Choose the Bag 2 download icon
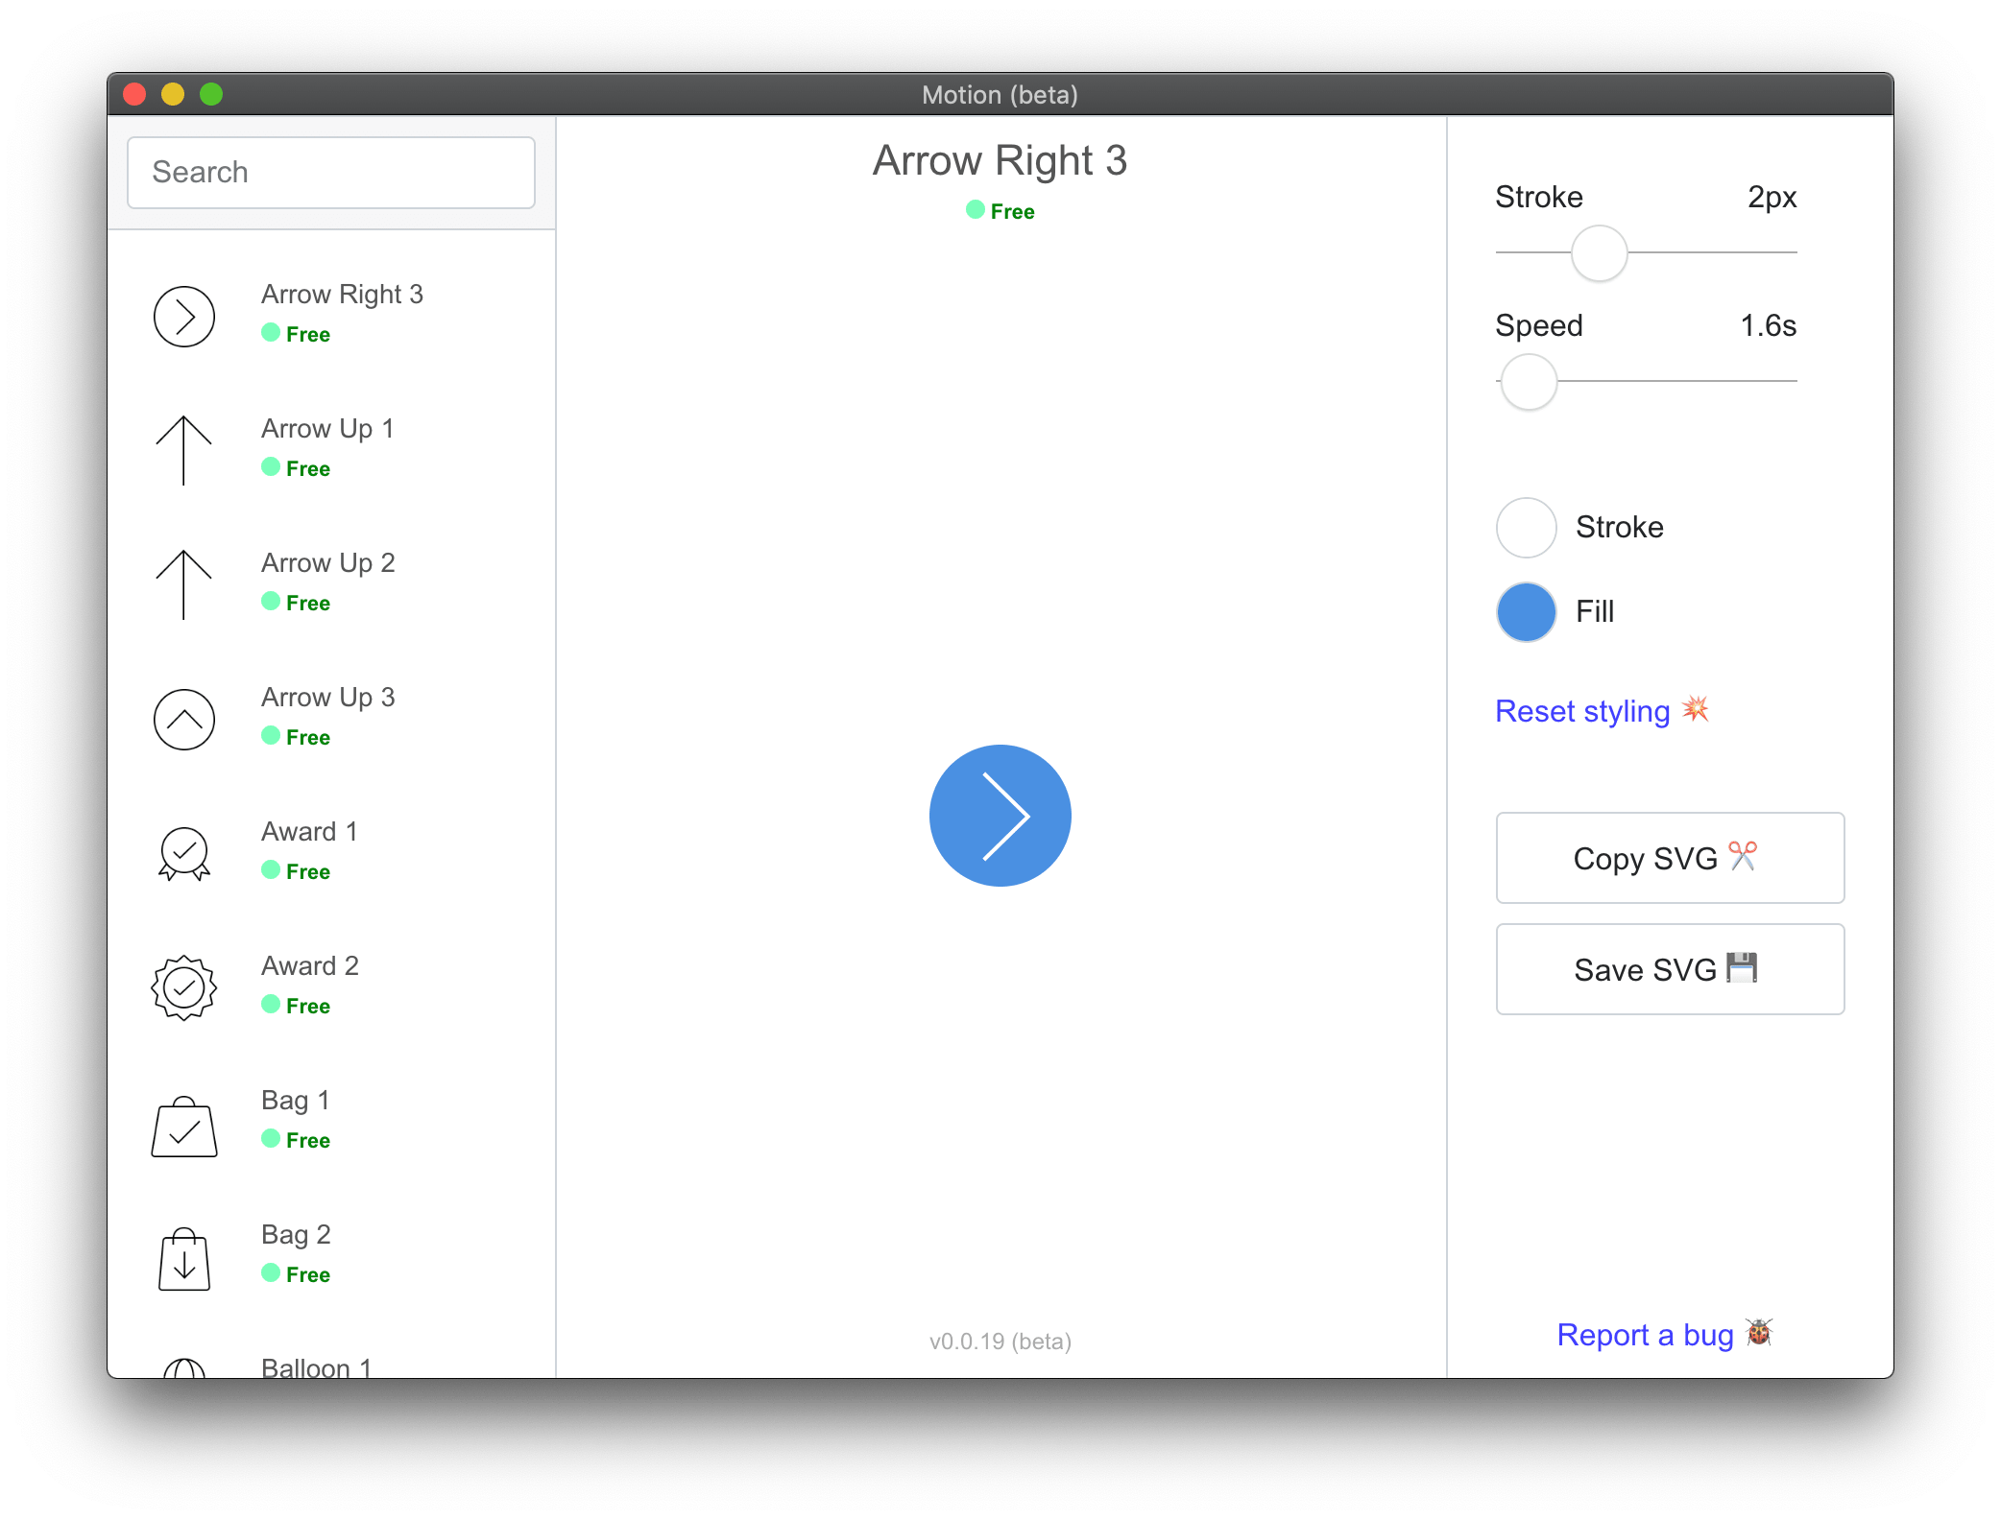The height and width of the screenshot is (1520, 2001). pos(183,1259)
